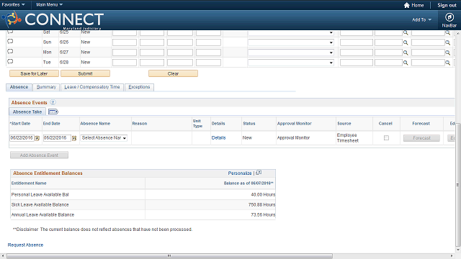
Task: Open calendar picker for Start Date
Action: tap(37, 138)
